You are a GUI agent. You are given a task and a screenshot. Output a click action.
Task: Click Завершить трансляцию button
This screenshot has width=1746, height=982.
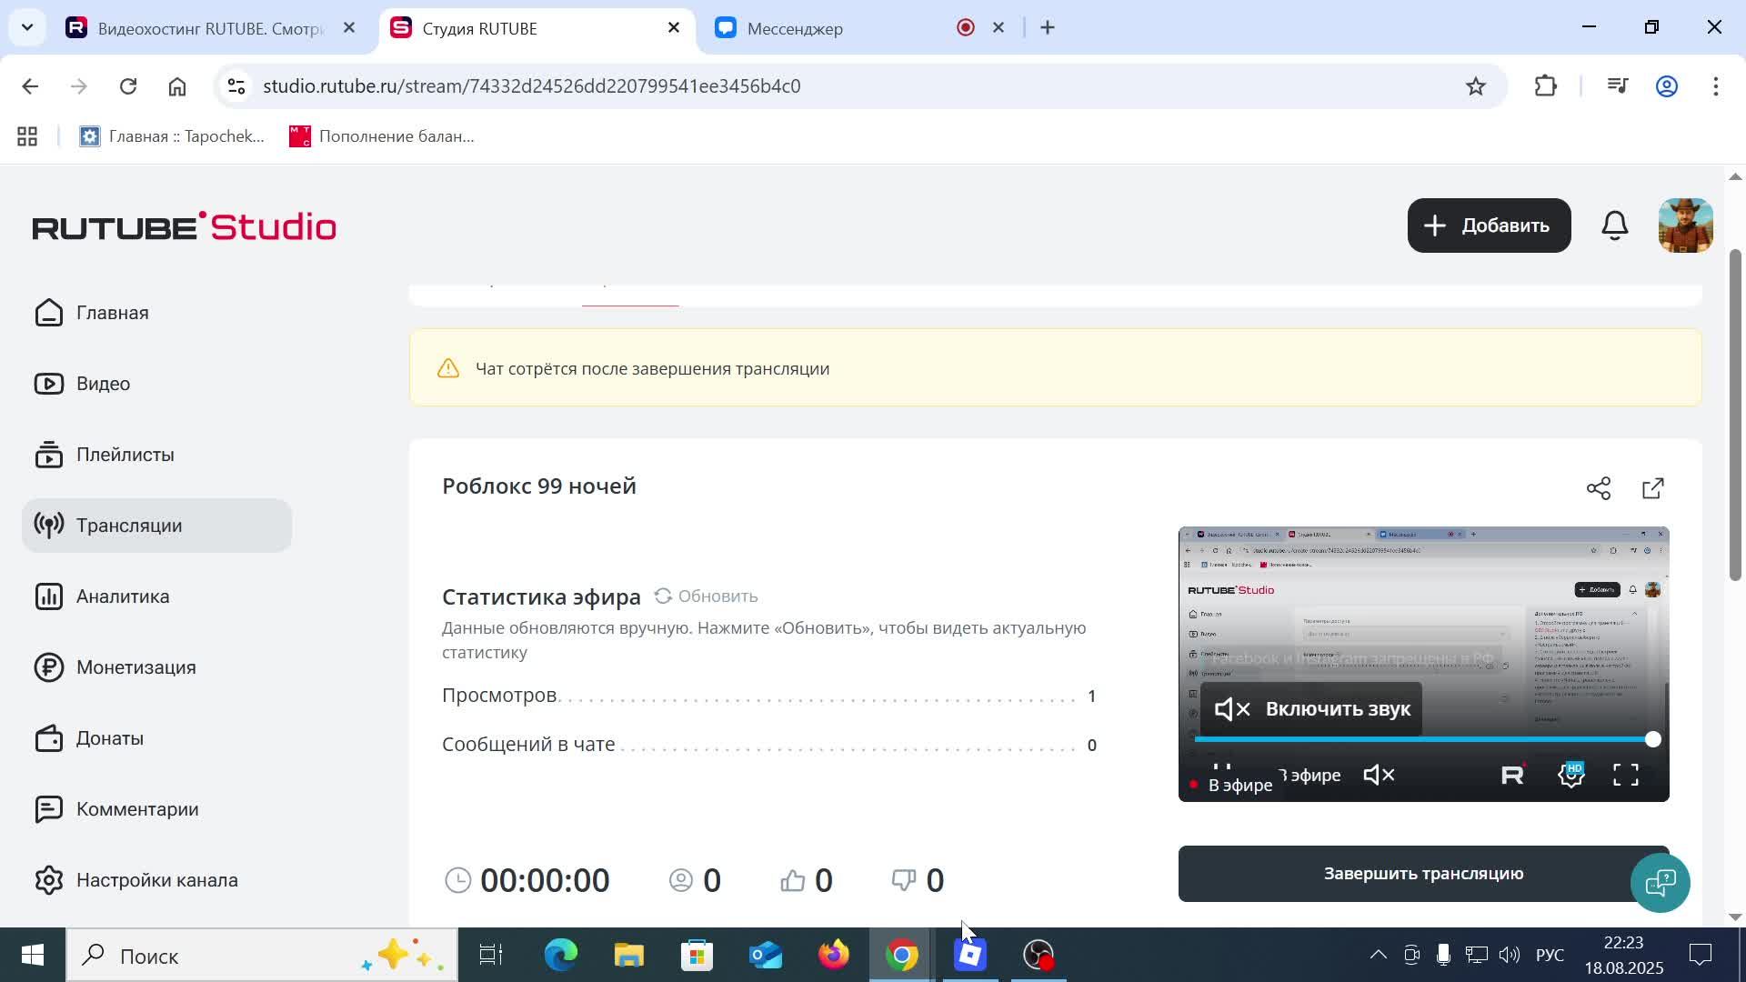[1422, 873]
